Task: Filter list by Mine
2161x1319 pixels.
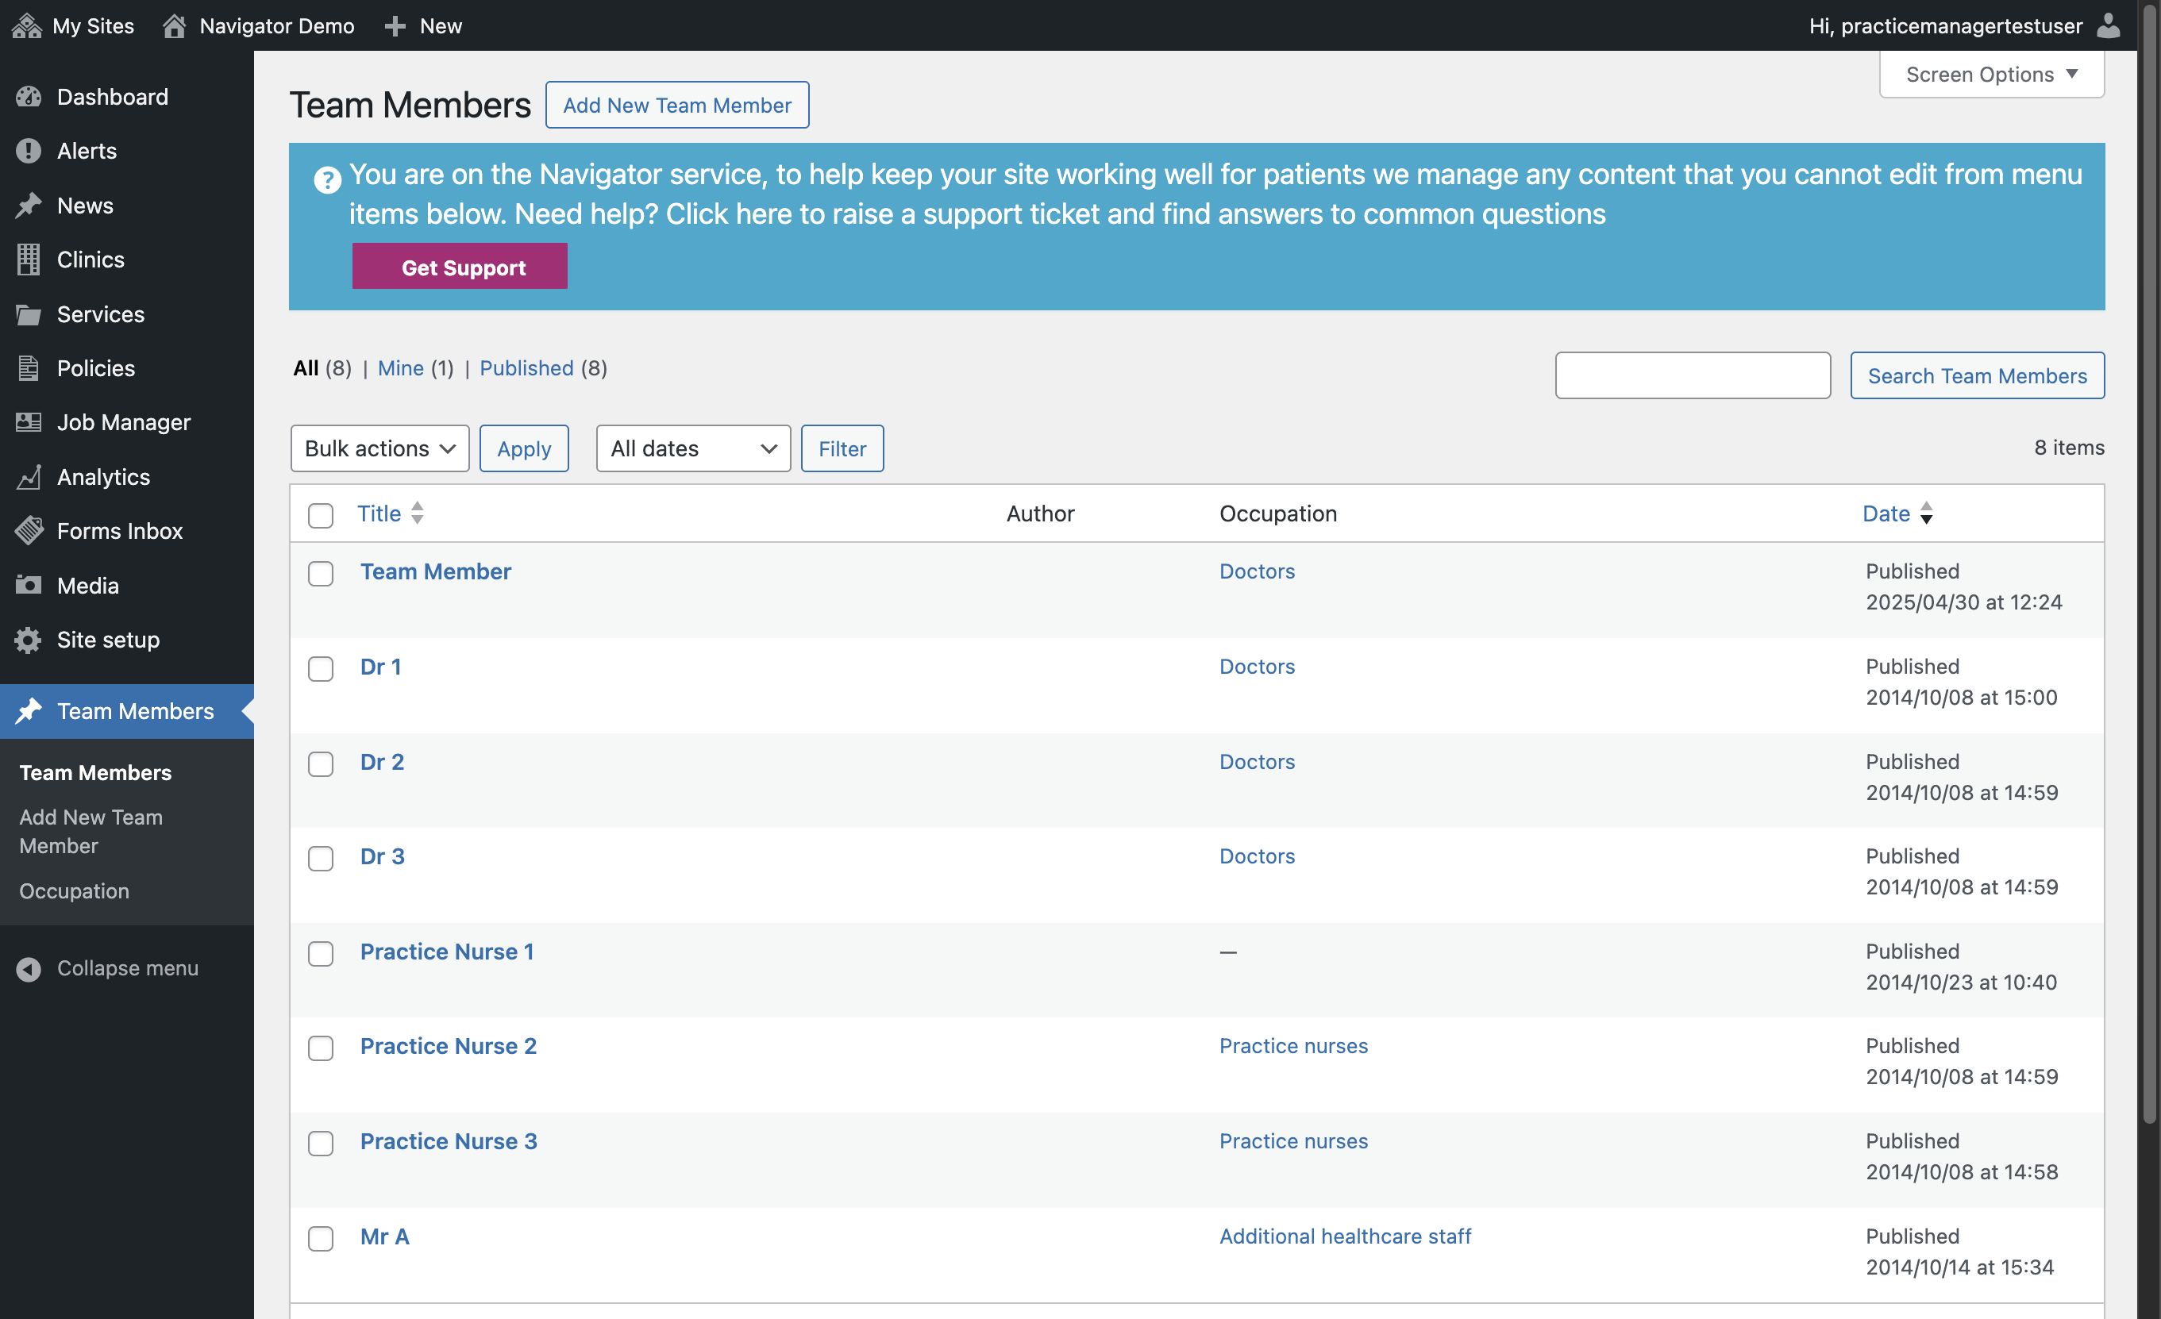Action: pyautogui.click(x=401, y=368)
